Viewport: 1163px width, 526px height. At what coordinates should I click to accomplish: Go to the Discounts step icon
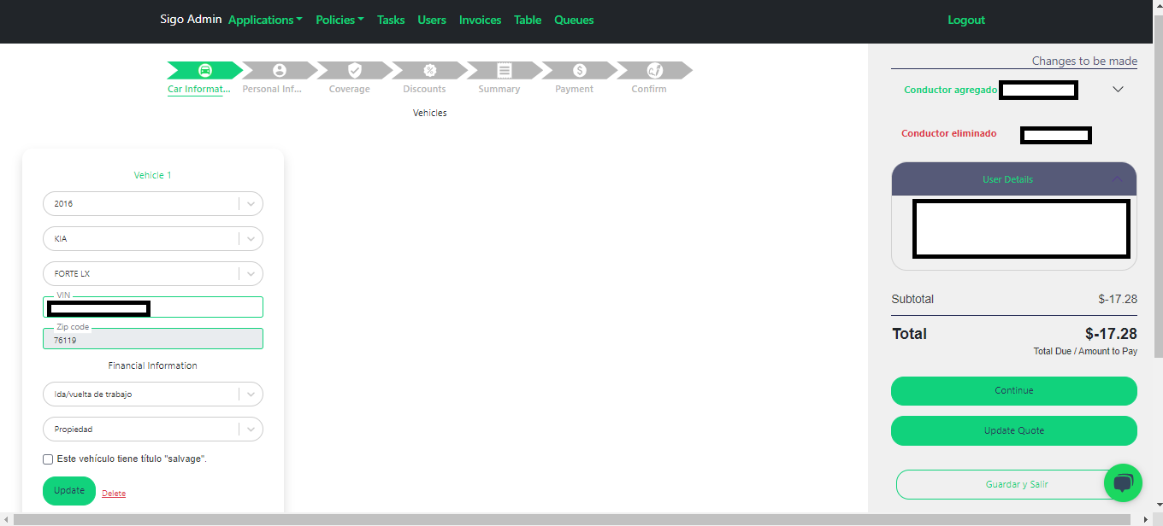pos(429,70)
